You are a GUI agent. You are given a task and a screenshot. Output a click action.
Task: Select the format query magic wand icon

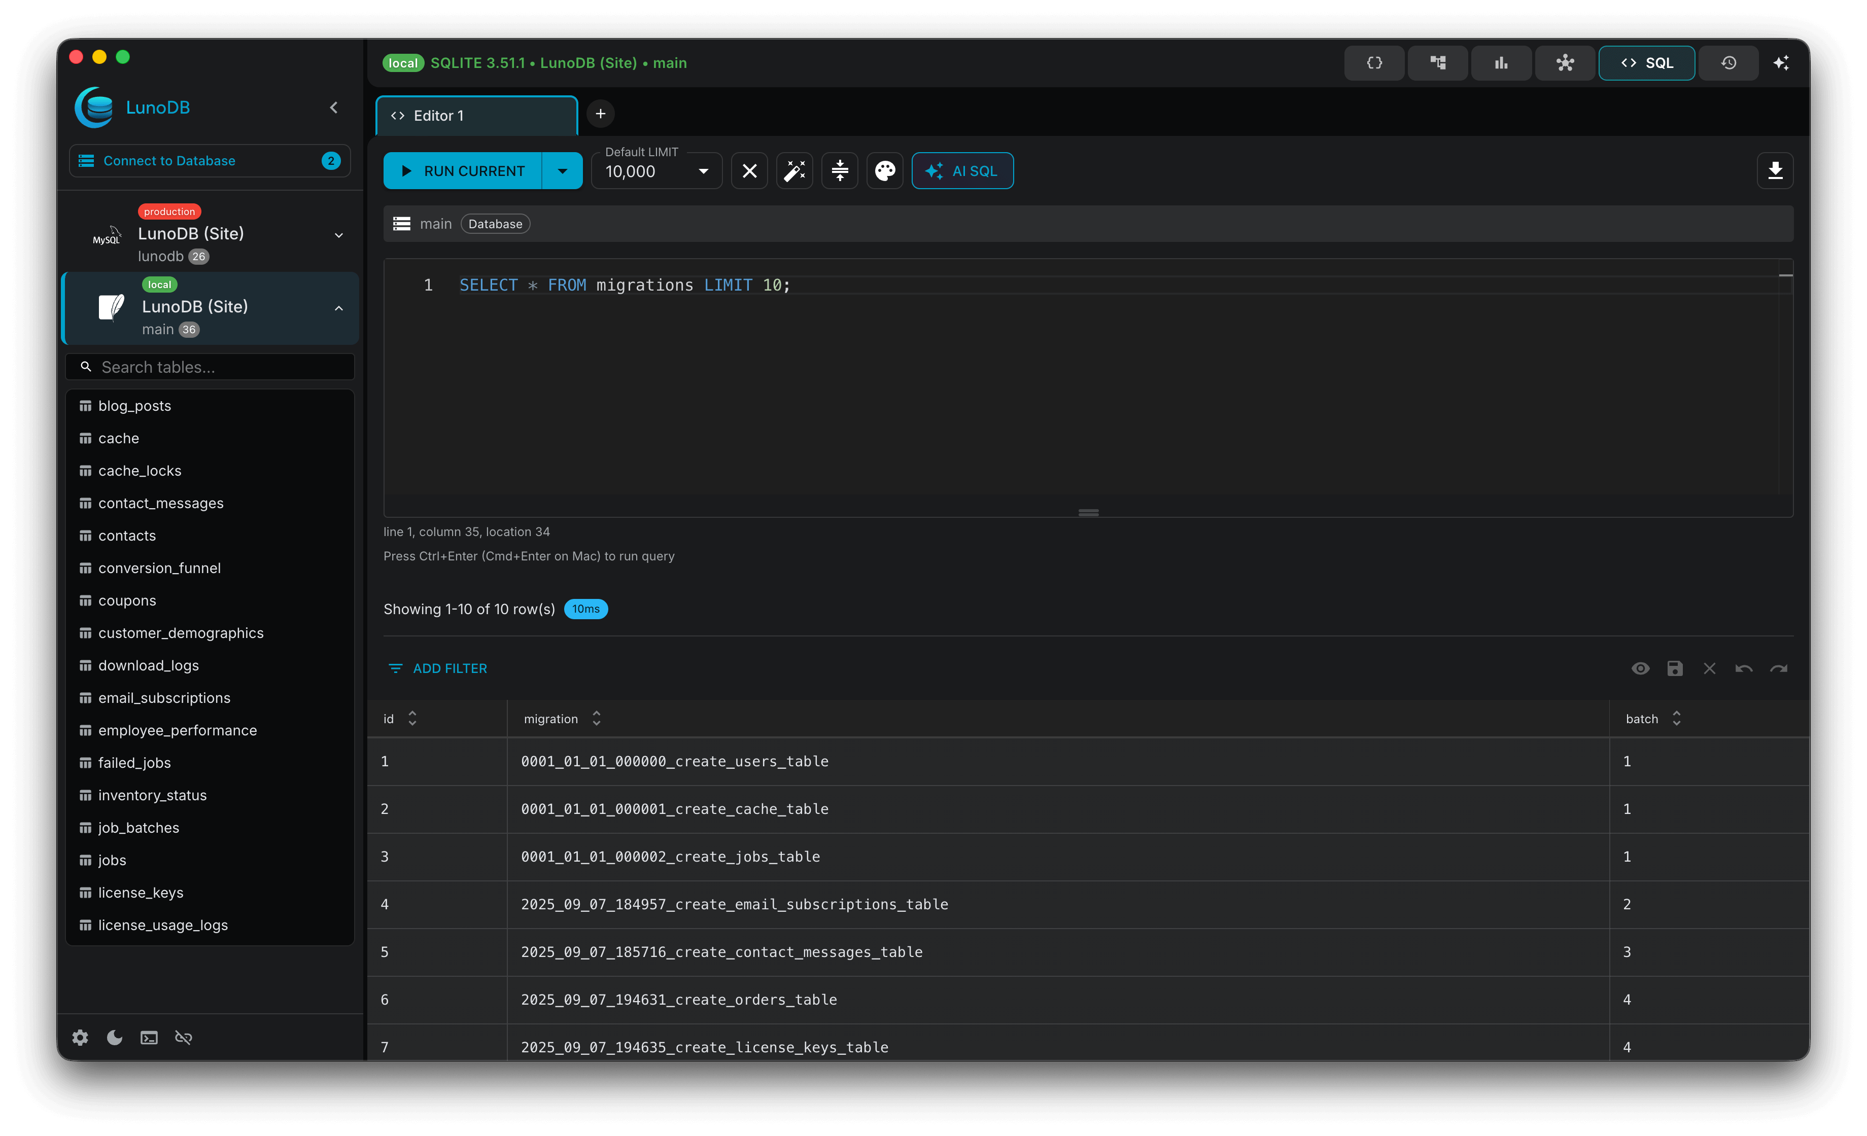click(x=794, y=170)
